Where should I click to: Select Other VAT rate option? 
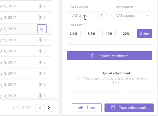coord(145,34)
